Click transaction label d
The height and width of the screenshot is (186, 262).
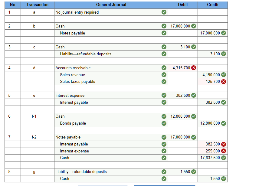coord(34,68)
